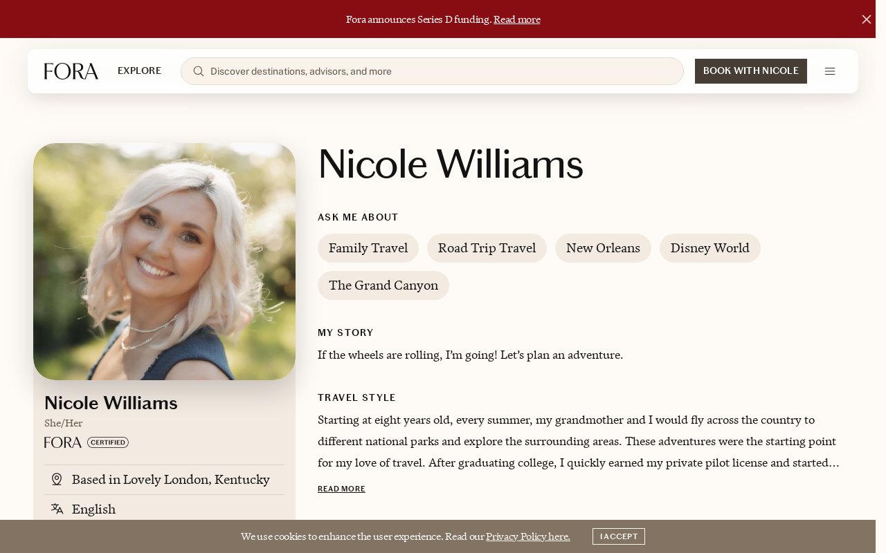
Task: Select the Disney World tag
Action: [710, 248]
